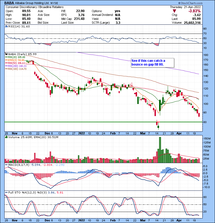The height and width of the screenshot is (223, 215).
Task: Click the MA(200) 143.31 legend entry
Action: (16, 66)
